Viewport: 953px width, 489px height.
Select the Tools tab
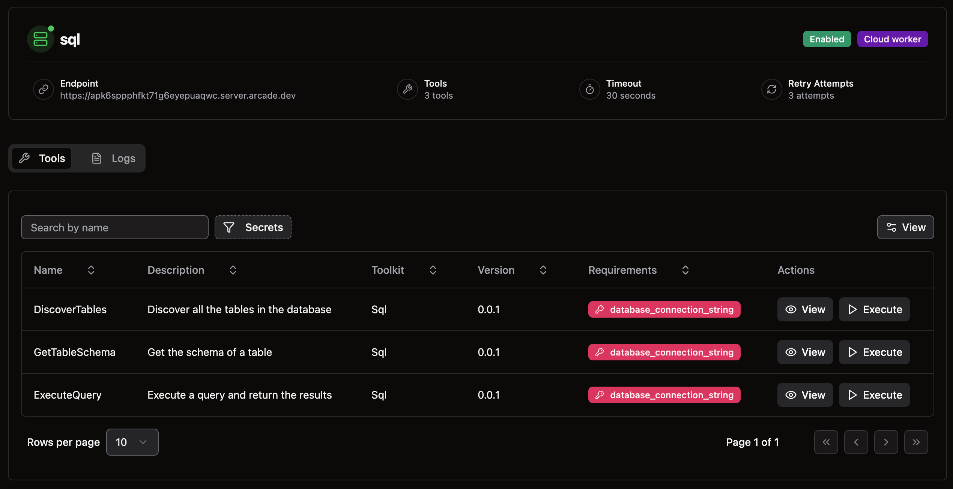41,158
